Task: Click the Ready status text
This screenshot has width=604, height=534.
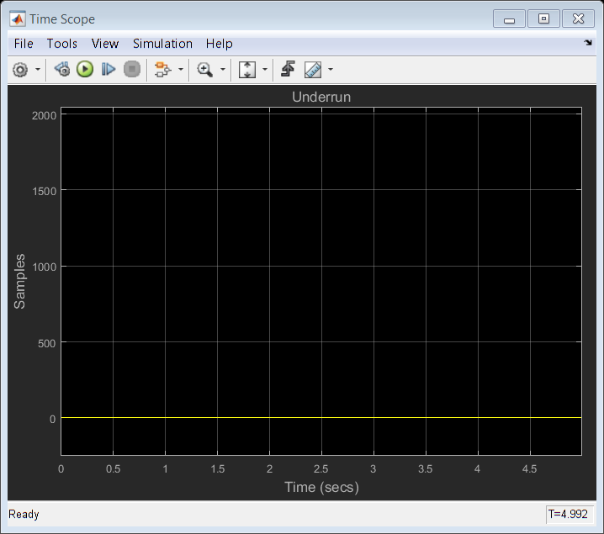Action: [x=24, y=515]
